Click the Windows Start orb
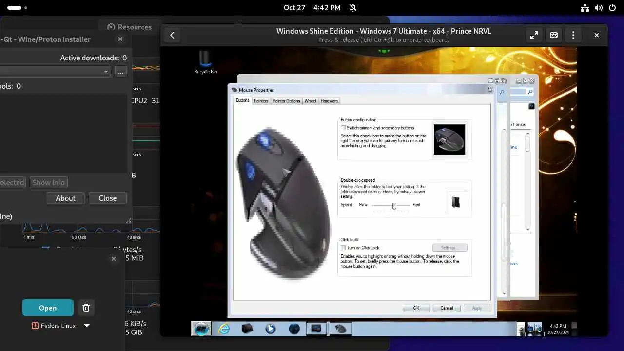Screen dimensions: 624x351 [201, 329]
